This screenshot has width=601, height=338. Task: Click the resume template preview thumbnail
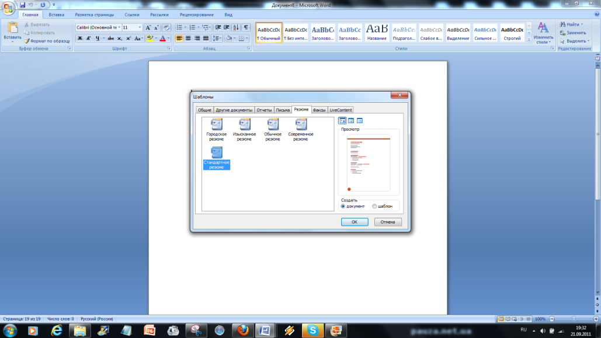369,163
